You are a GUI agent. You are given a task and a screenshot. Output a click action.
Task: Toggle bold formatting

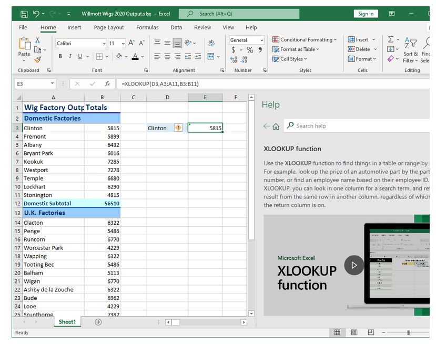(60, 56)
